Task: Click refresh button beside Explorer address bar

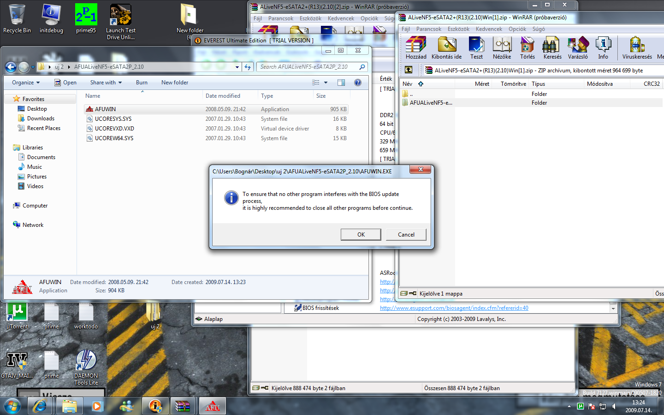Action: pos(248,67)
